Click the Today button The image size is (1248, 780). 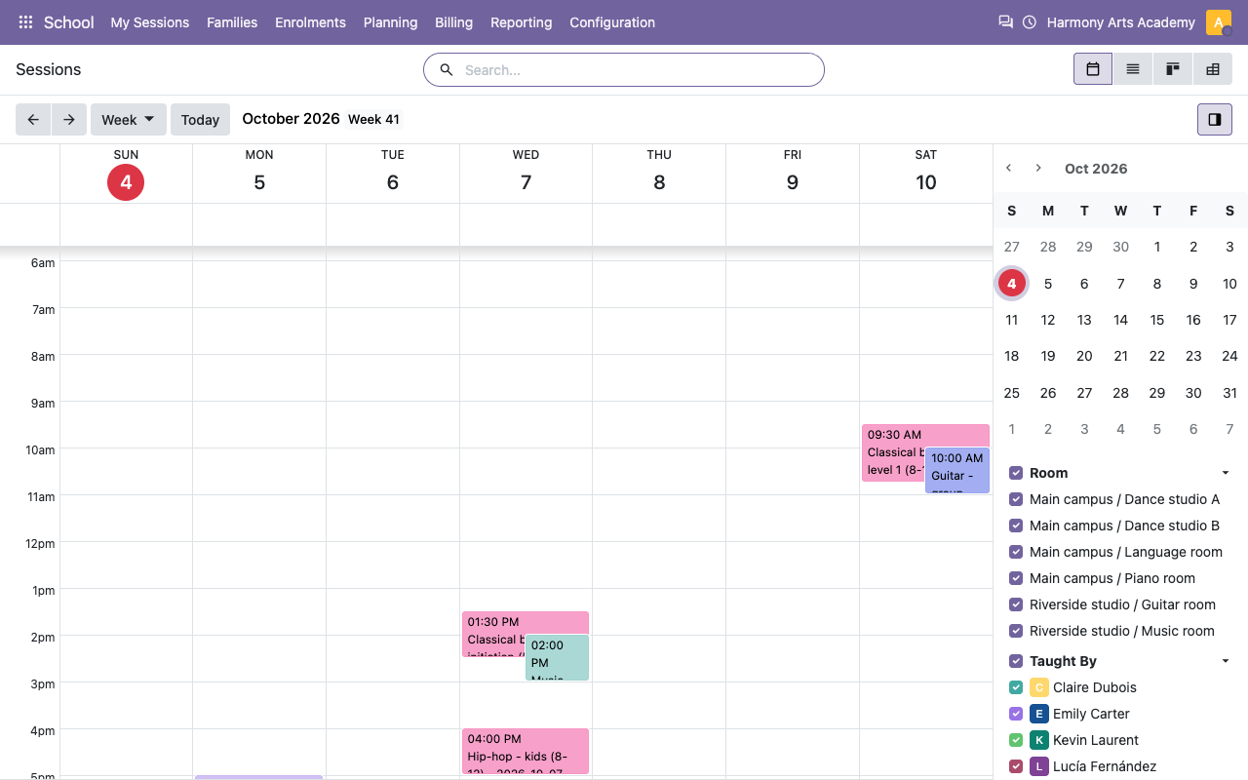coord(200,120)
